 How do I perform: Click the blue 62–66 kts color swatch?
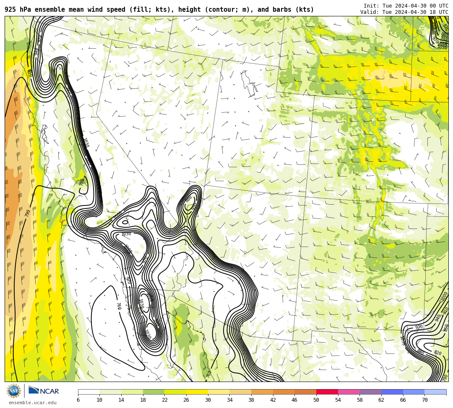pyautogui.click(x=392, y=392)
